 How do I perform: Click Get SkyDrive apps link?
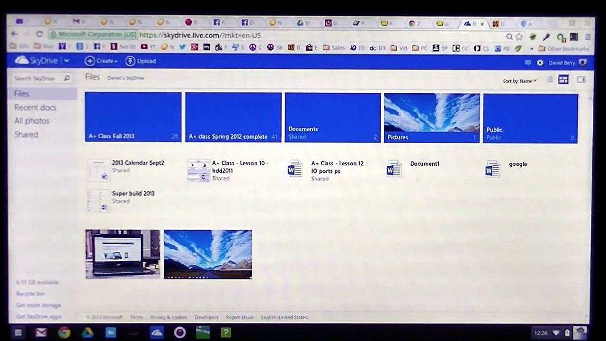(39, 316)
